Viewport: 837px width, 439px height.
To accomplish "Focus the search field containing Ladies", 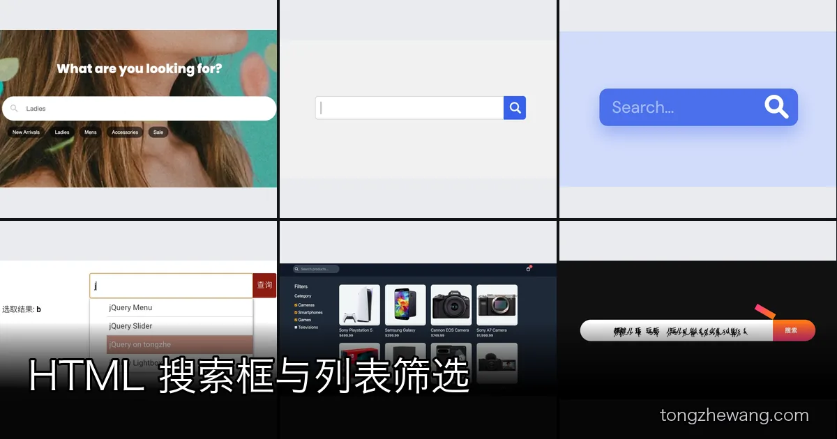I will 139,109.
